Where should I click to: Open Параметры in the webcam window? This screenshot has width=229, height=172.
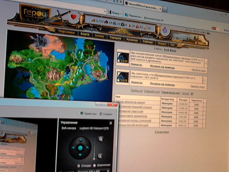pos(88,114)
